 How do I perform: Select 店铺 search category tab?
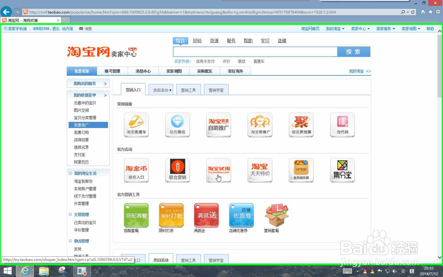[282, 41]
